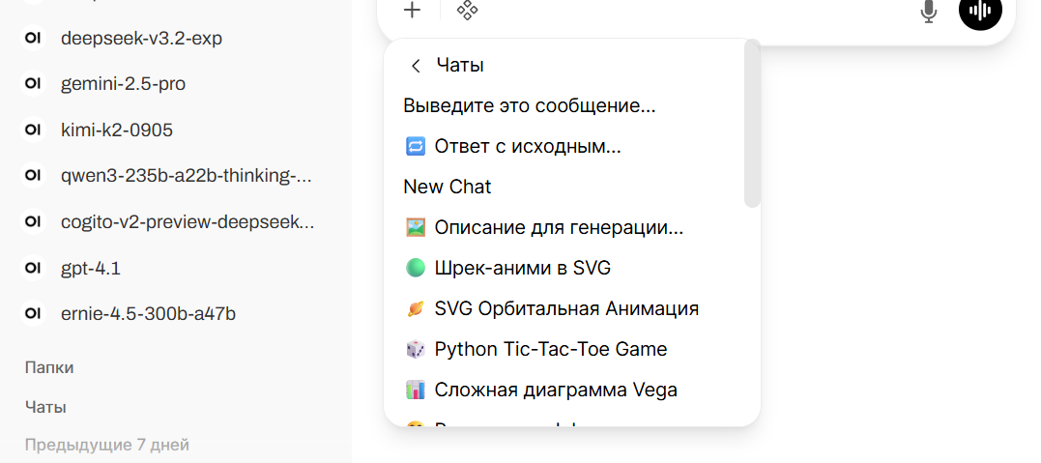Screen dimensions: 1041x463
Task: Click the gemini-2.5-pro model avatar
Action: pyautogui.click(x=33, y=84)
